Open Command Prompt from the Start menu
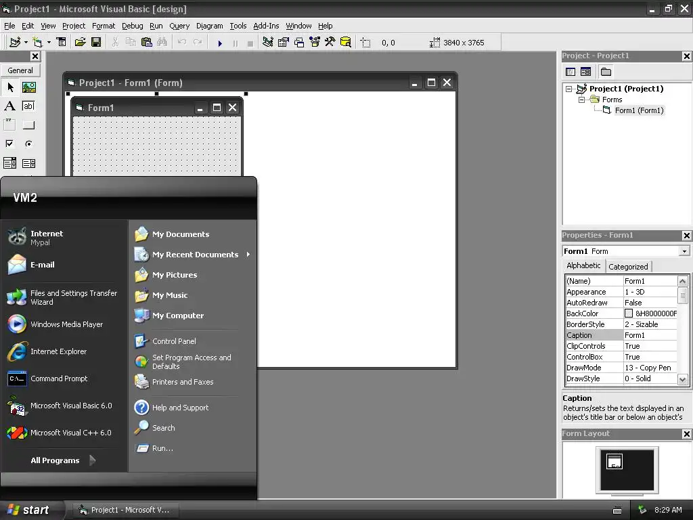693x520 pixels. 60,378
